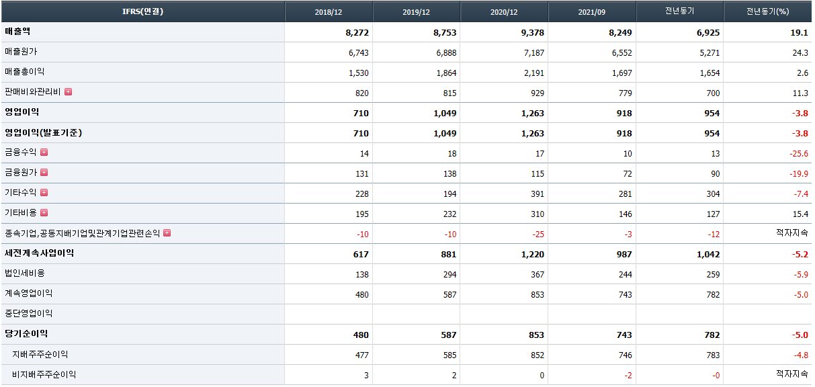Click 매출총이익 value 2,191

(533, 73)
